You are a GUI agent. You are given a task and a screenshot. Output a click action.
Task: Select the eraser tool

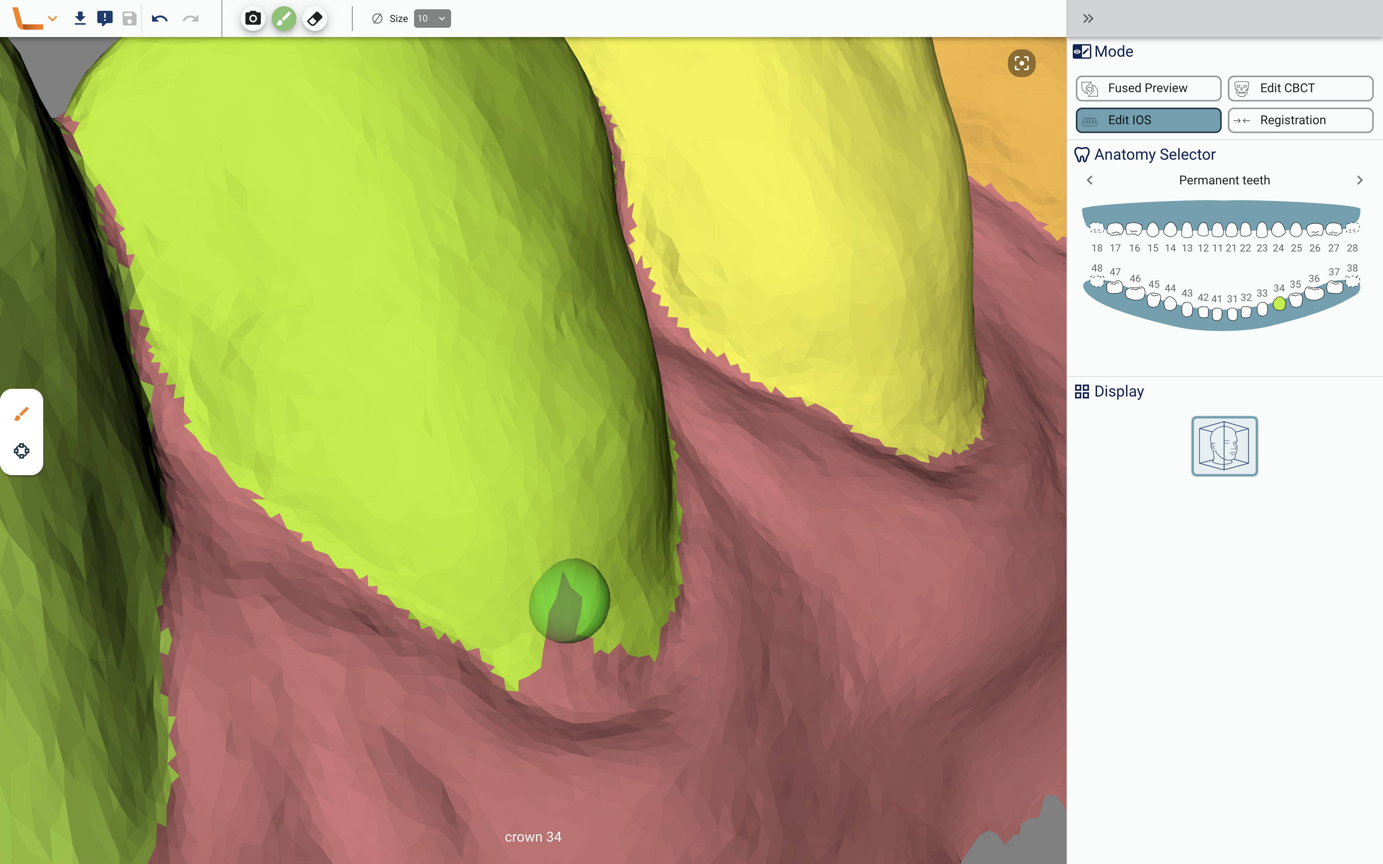point(314,18)
